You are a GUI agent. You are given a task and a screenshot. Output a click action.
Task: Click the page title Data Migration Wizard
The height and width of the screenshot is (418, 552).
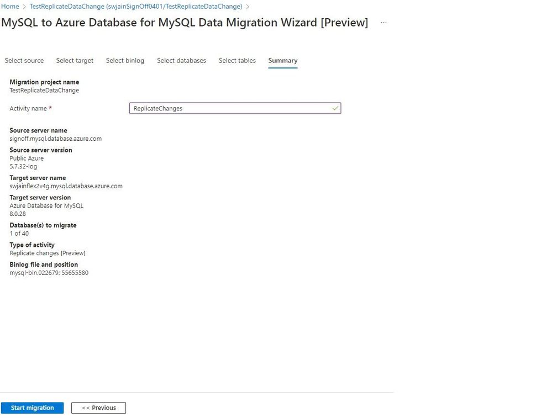coord(185,23)
